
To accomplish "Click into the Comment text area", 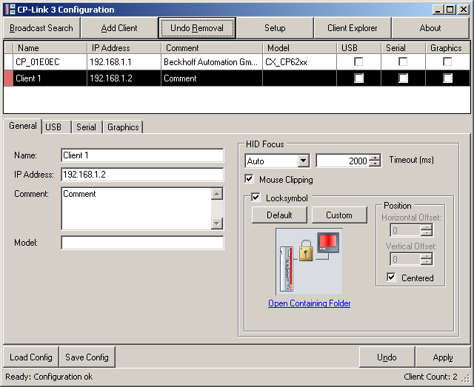I will (x=136, y=209).
